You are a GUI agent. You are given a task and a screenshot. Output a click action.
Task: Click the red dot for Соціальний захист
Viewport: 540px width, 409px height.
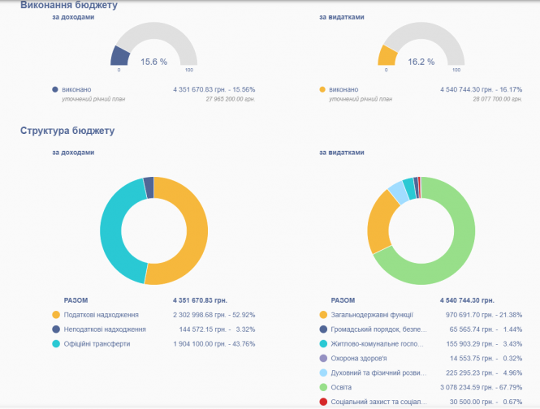pyautogui.click(x=323, y=402)
